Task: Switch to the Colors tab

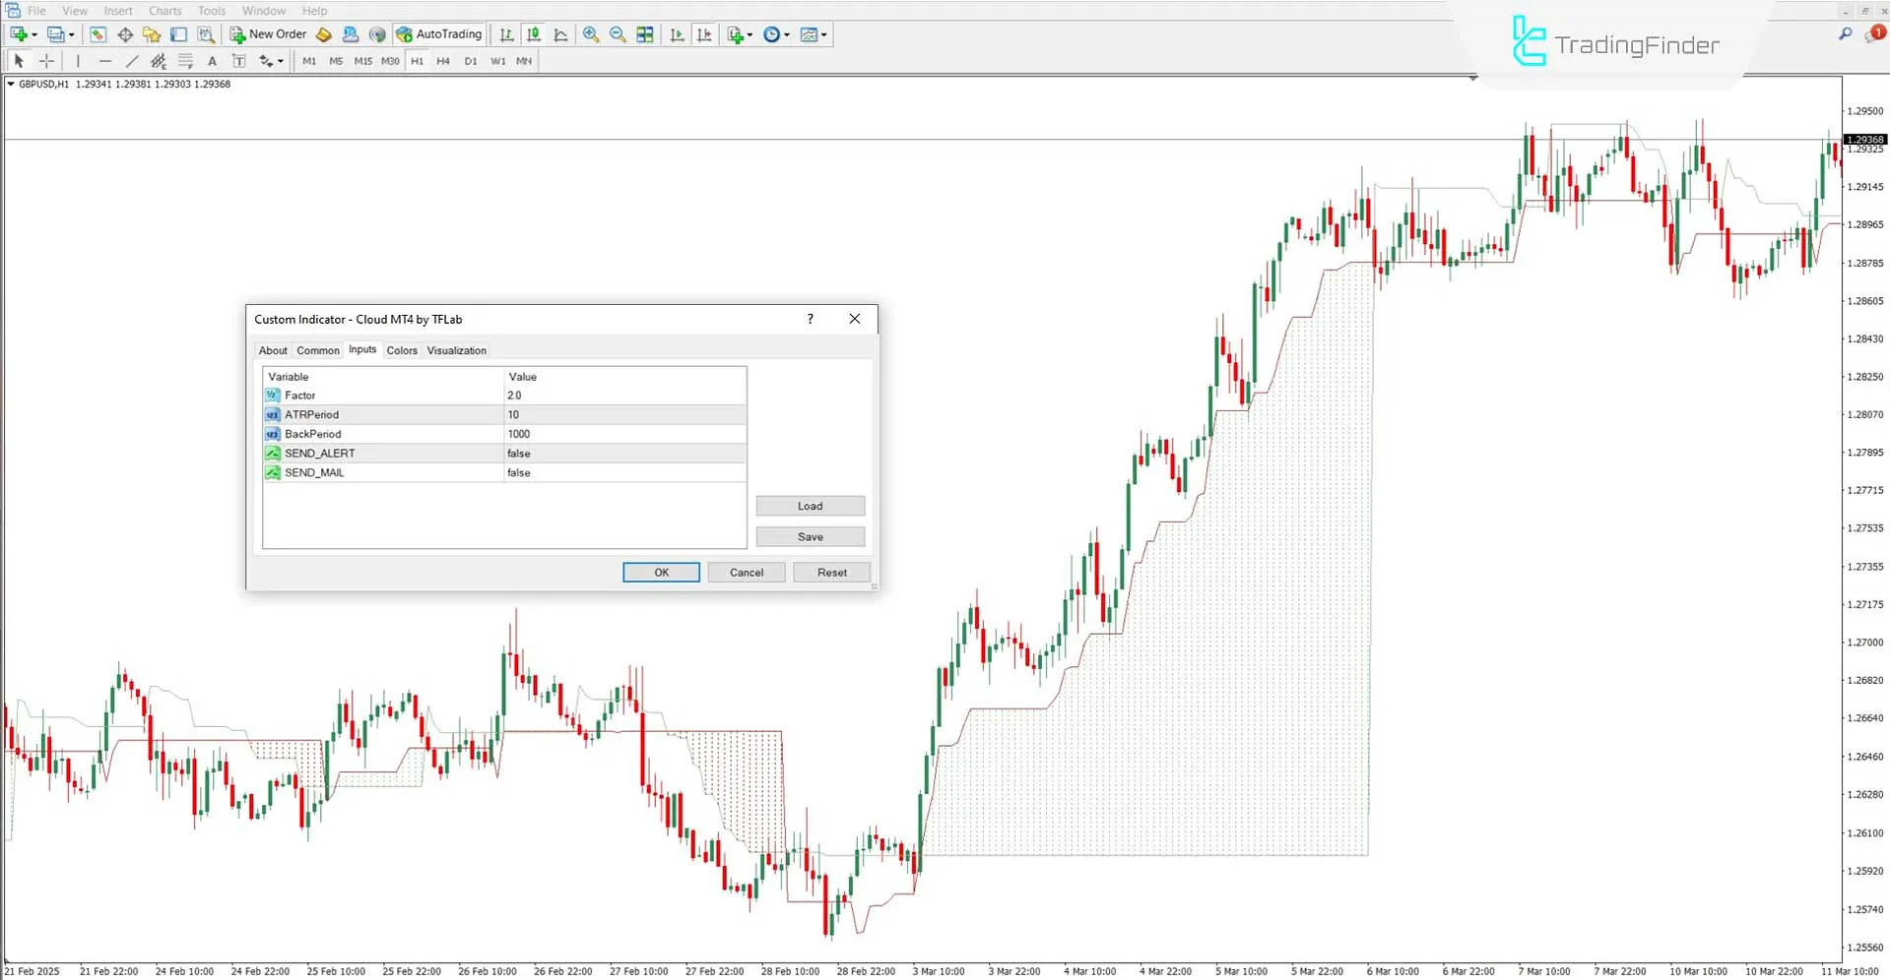Action: pos(402,350)
